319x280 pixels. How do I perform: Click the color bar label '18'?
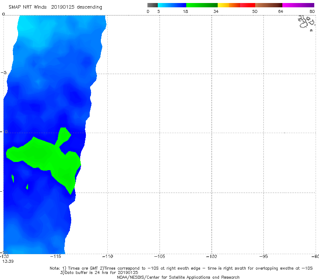(185, 12)
